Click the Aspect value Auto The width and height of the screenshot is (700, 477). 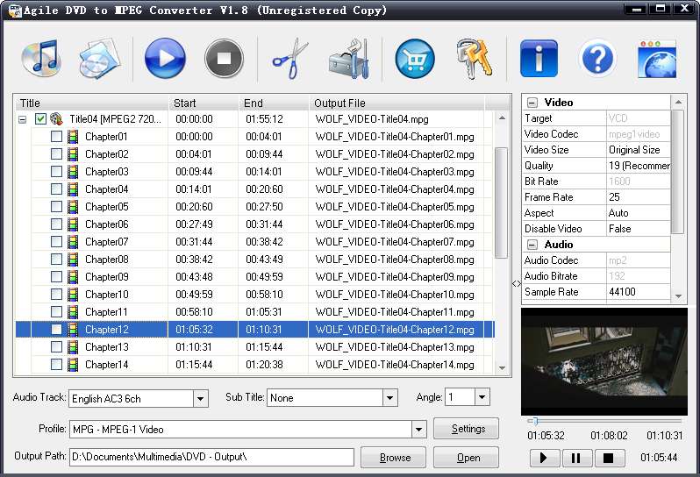639,213
